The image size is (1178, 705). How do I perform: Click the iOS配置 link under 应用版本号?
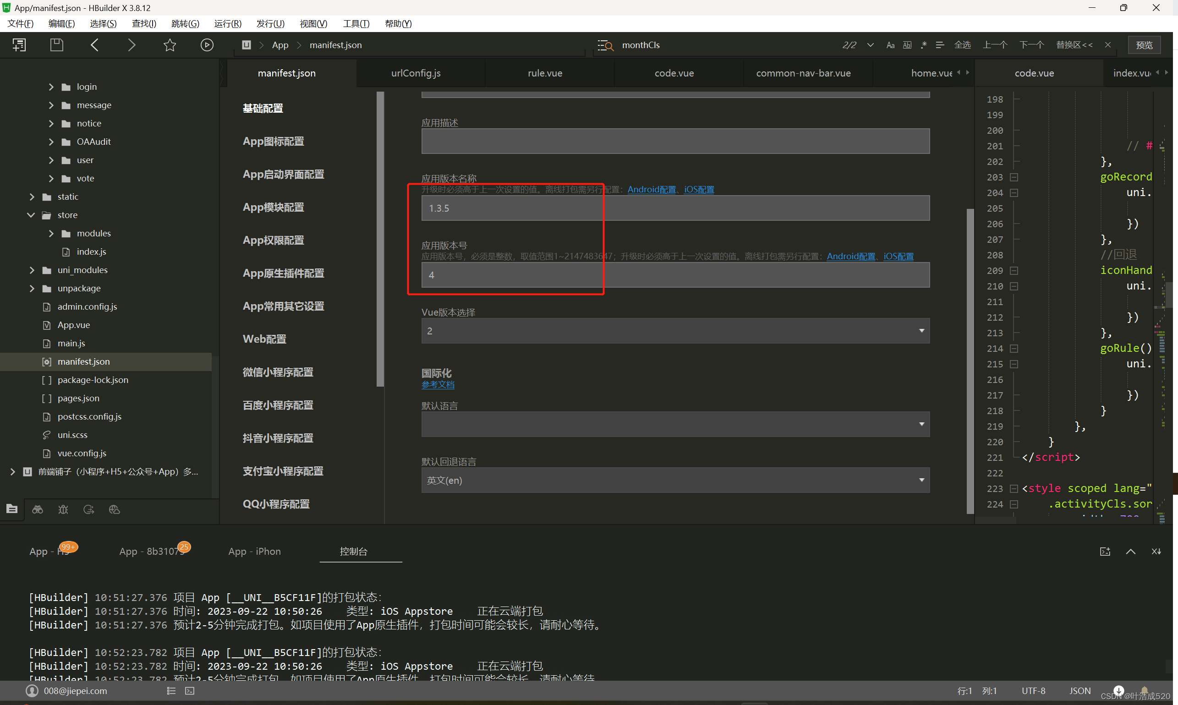tap(898, 256)
